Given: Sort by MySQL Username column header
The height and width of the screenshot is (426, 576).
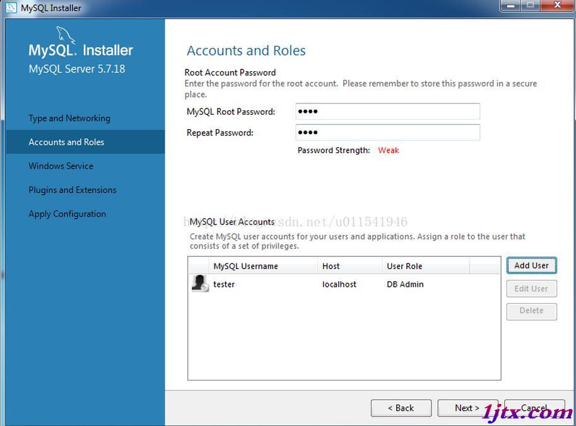Looking at the screenshot, I should (x=263, y=266).
